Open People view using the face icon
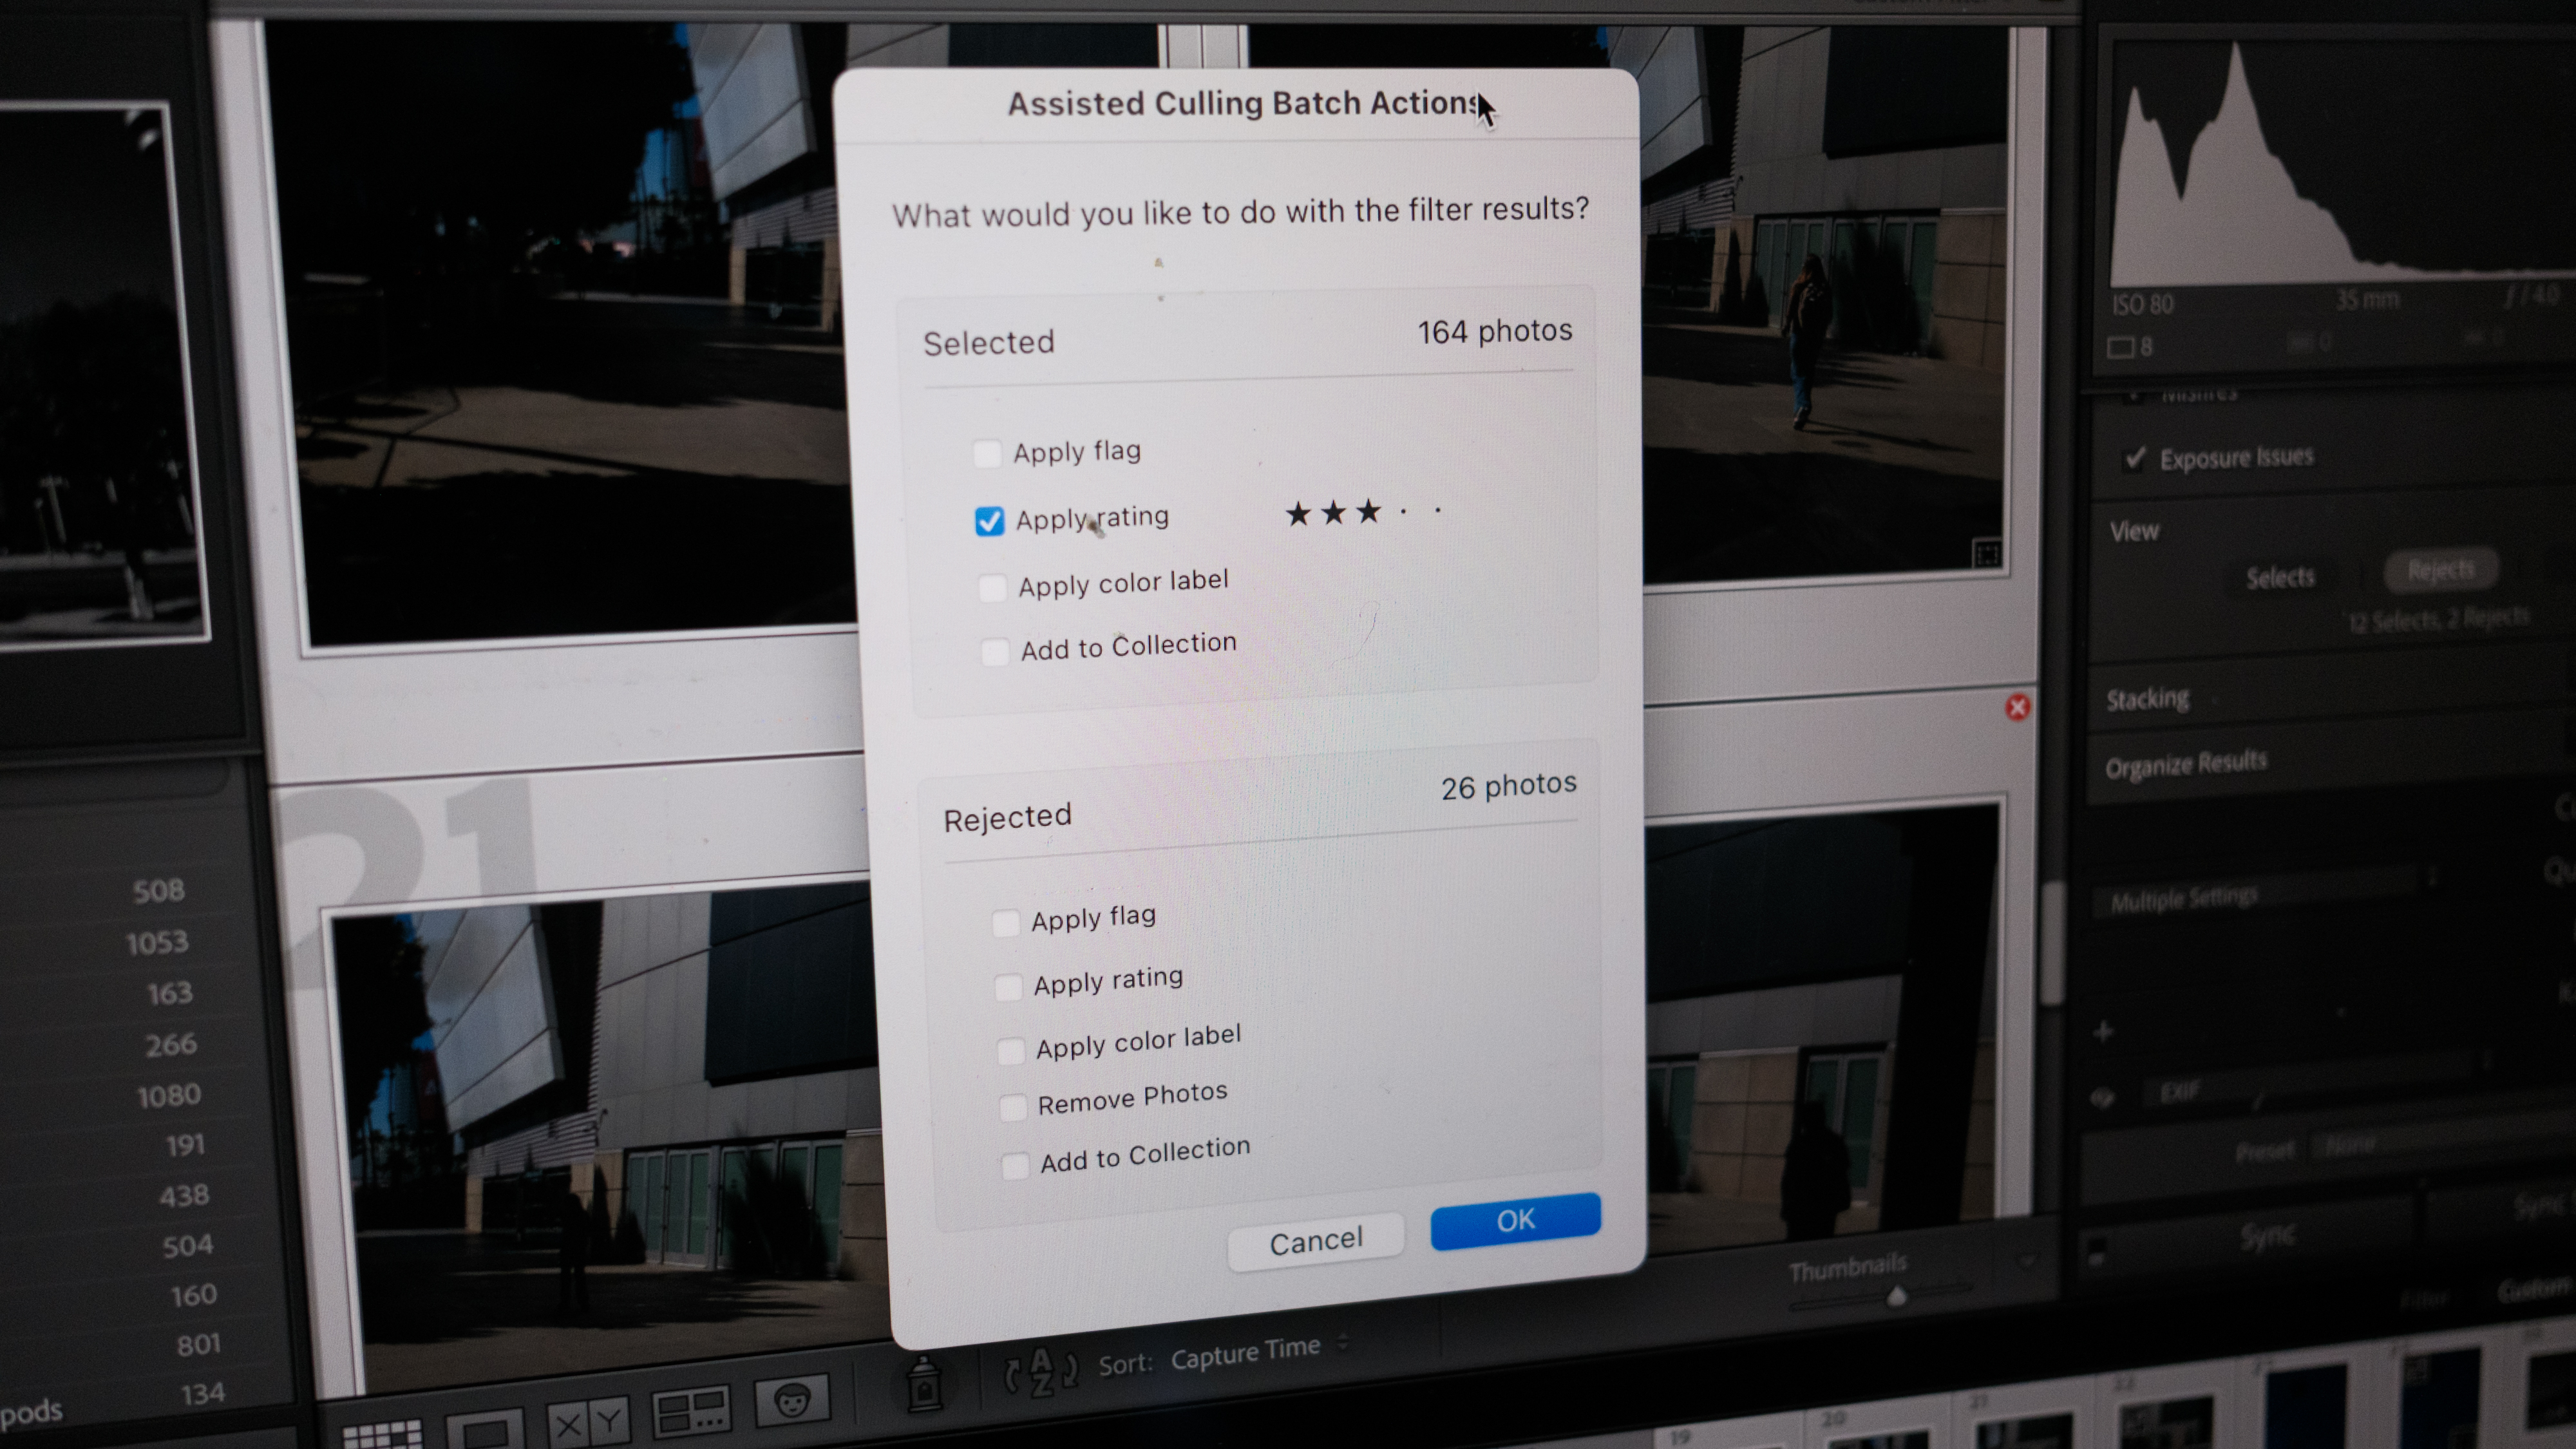This screenshot has width=2576, height=1449. pos(792,1401)
